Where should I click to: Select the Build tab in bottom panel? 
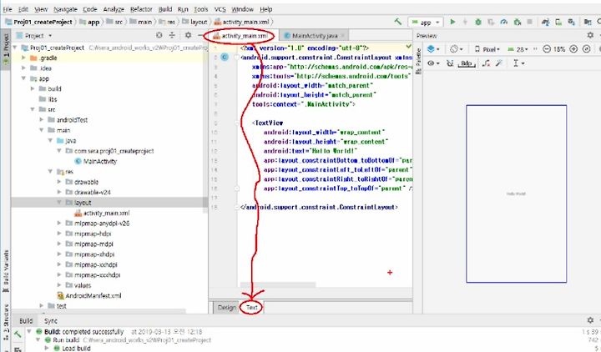[x=26, y=320]
